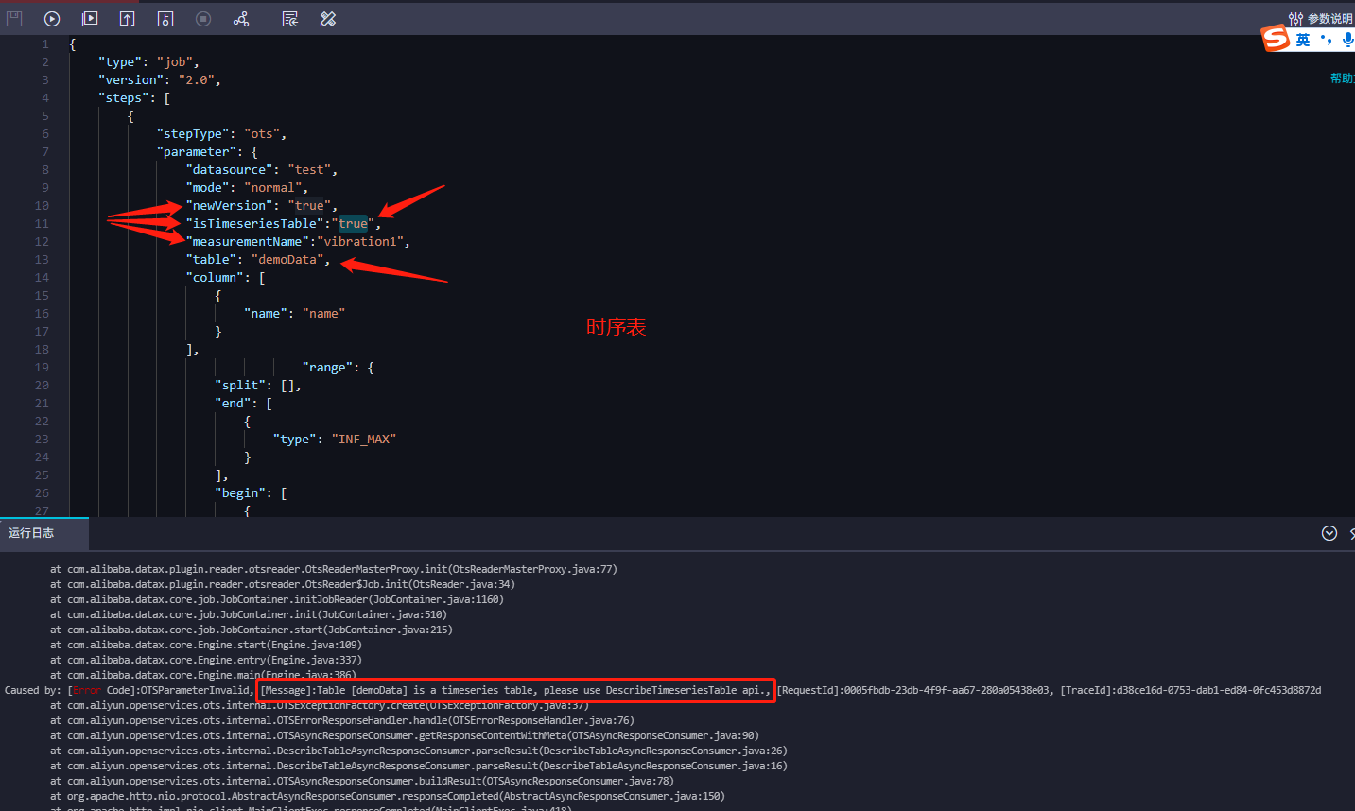The width and height of the screenshot is (1355, 811).
Task: Click the "parameter": { line
Action: pyautogui.click(x=207, y=151)
